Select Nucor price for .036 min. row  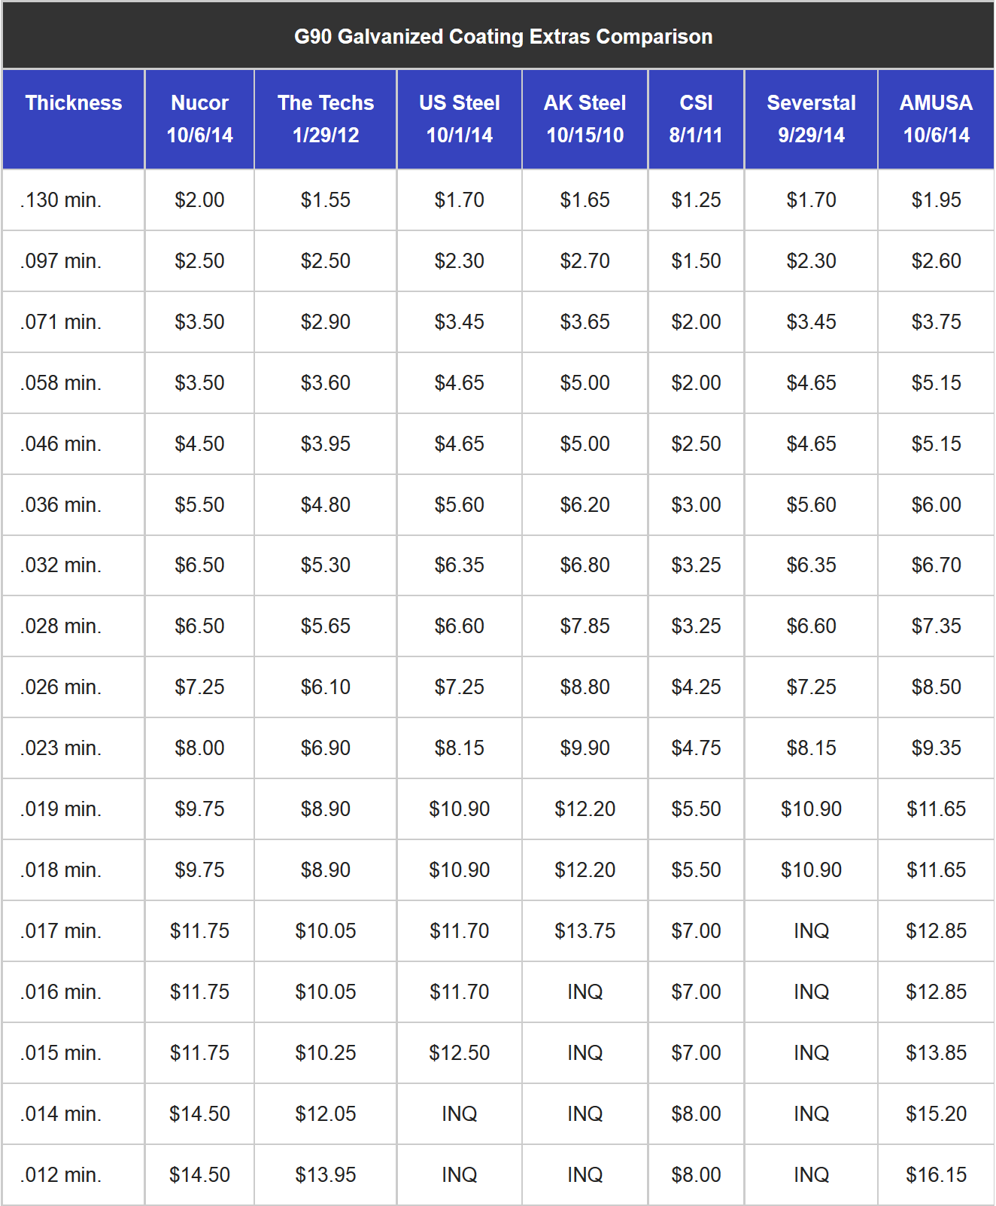coord(199,505)
